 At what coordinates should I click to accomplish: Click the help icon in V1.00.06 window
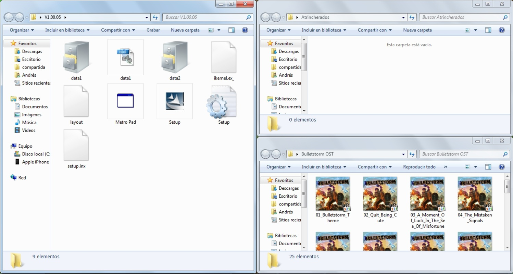tap(245, 30)
